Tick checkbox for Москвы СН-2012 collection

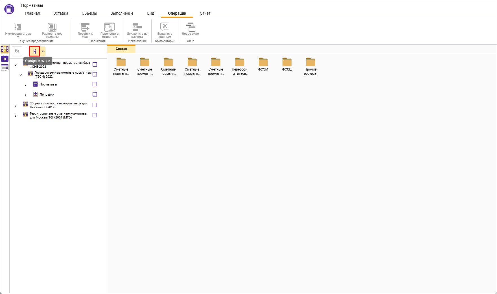[95, 105]
